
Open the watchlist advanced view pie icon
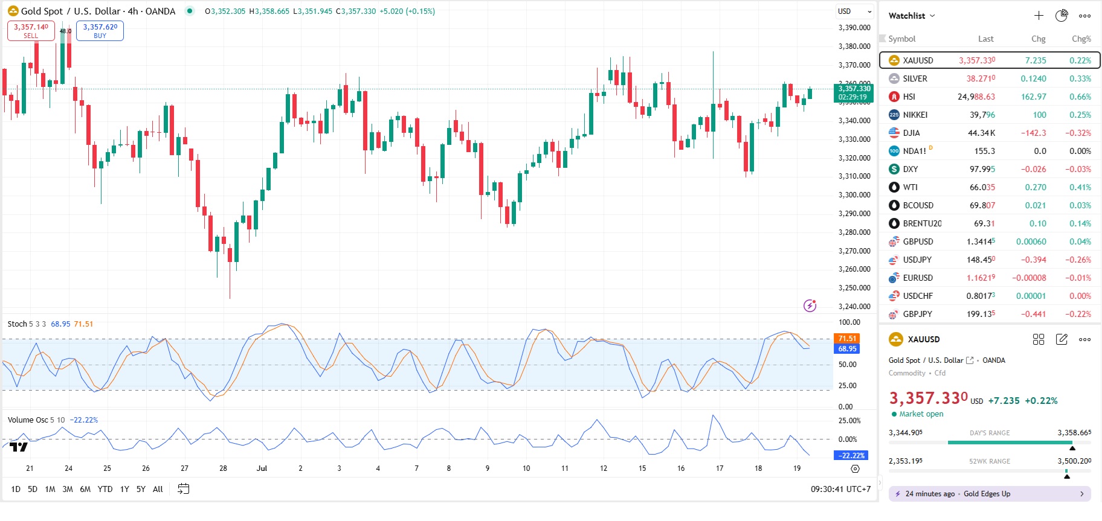1062,16
